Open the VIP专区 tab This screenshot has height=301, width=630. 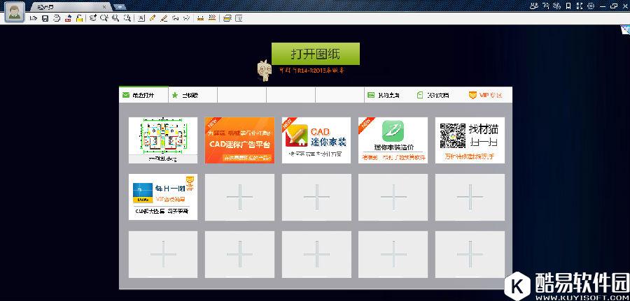point(486,95)
